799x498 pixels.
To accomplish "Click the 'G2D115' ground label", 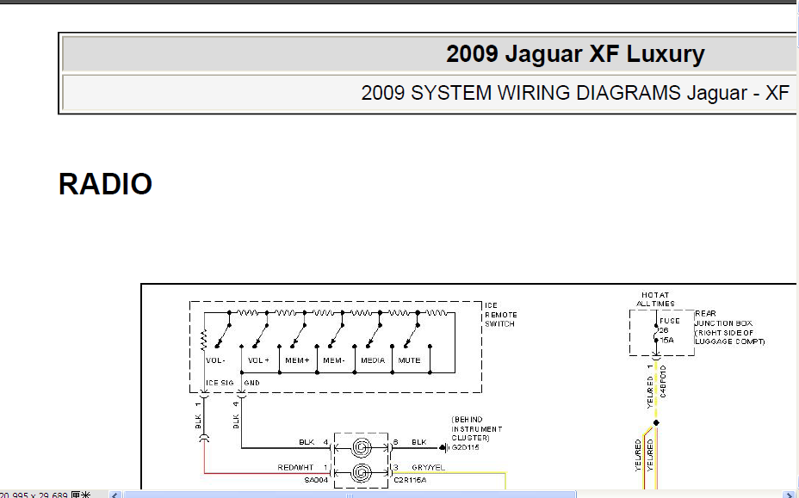I will (465, 447).
